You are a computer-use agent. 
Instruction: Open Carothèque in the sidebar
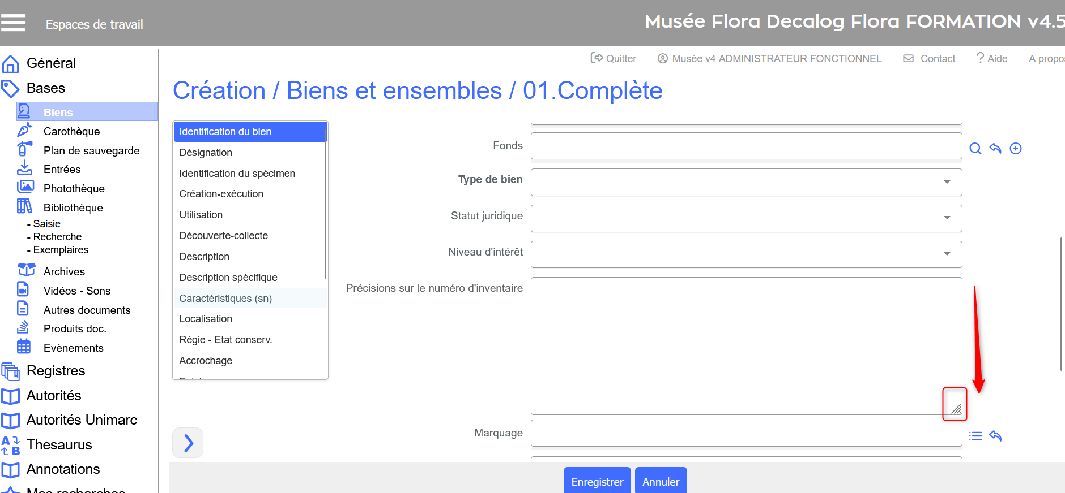(x=71, y=131)
